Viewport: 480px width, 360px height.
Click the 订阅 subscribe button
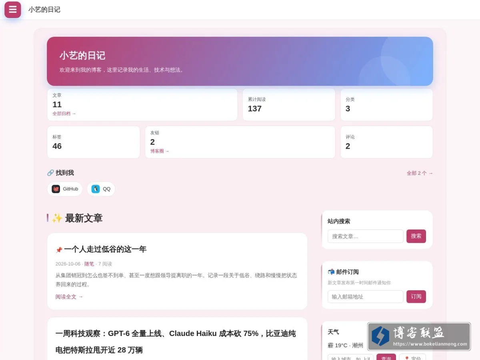(x=416, y=296)
